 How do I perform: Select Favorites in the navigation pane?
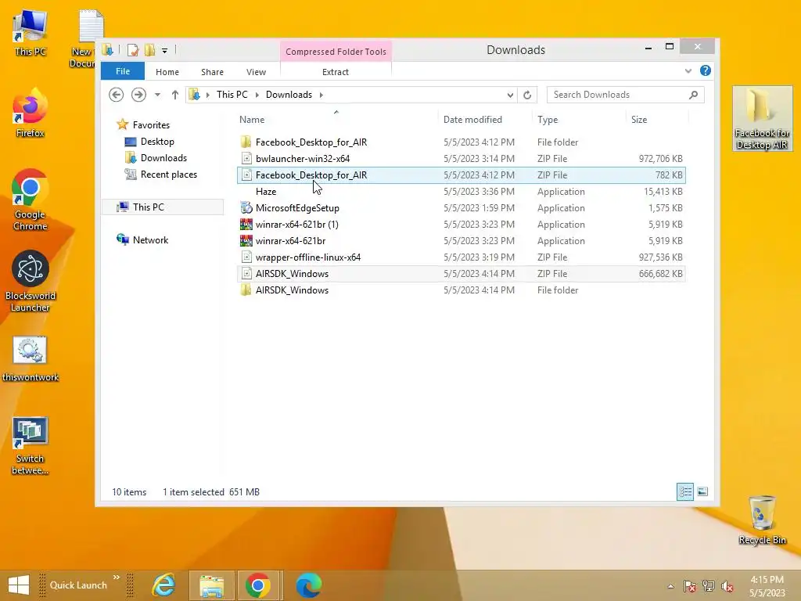[151, 124]
